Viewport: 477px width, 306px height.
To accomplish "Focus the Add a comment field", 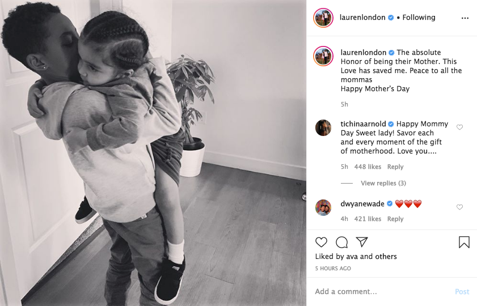I will point(382,292).
